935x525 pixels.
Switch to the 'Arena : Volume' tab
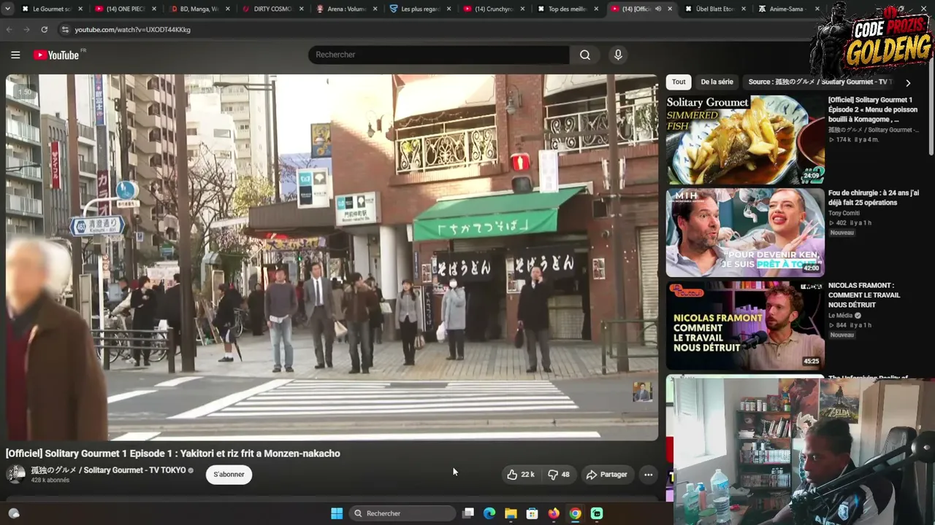tap(345, 9)
